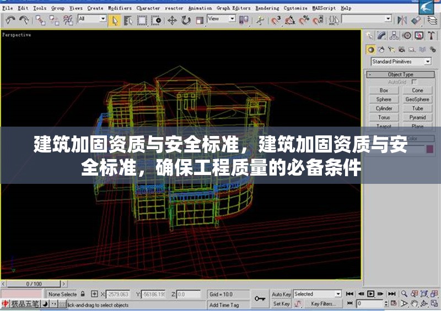Toggle the Auto Key button
The height and width of the screenshot is (311, 441).
281,294
